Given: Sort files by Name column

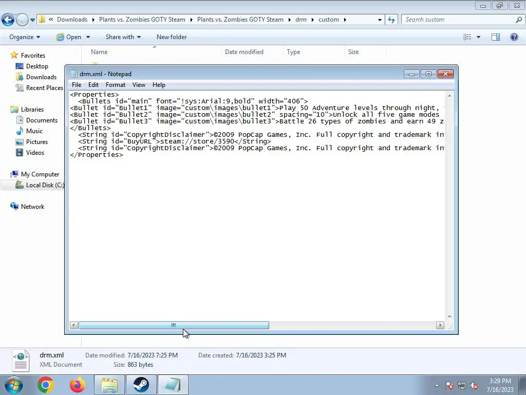Looking at the screenshot, I should click(x=99, y=52).
